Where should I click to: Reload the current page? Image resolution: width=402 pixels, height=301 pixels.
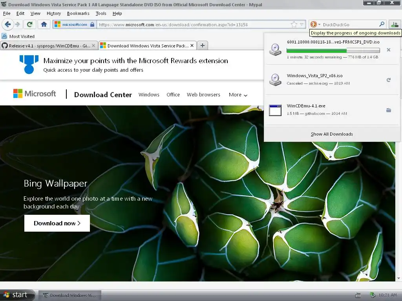[29, 24]
